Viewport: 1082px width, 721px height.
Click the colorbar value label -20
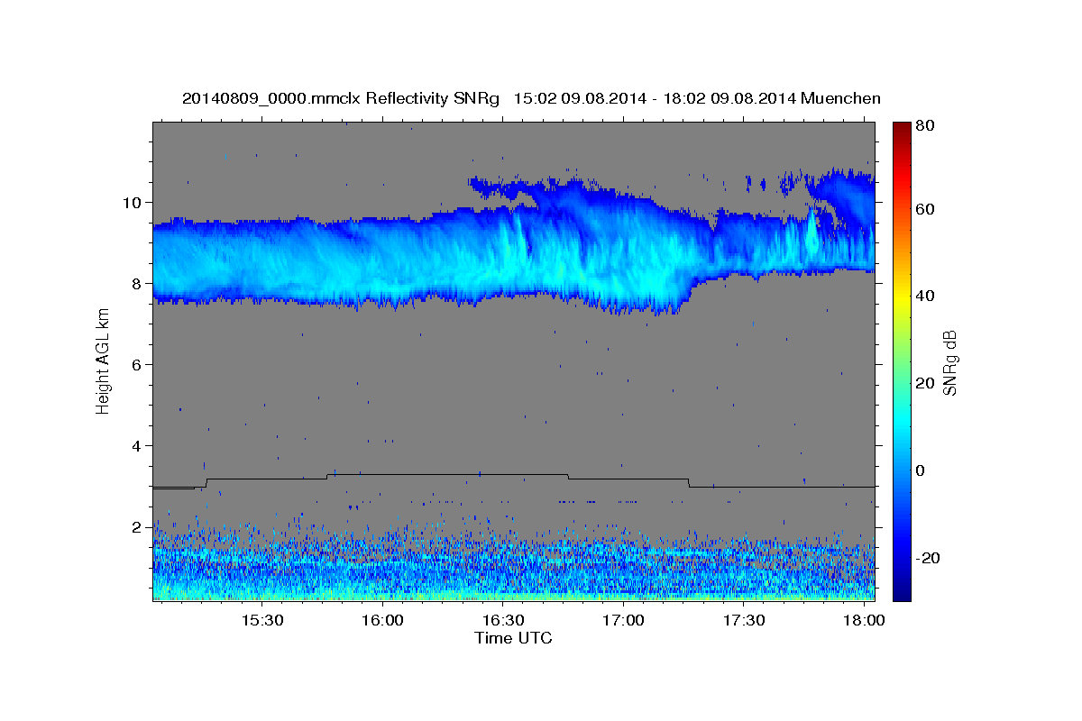(x=928, y=558)
